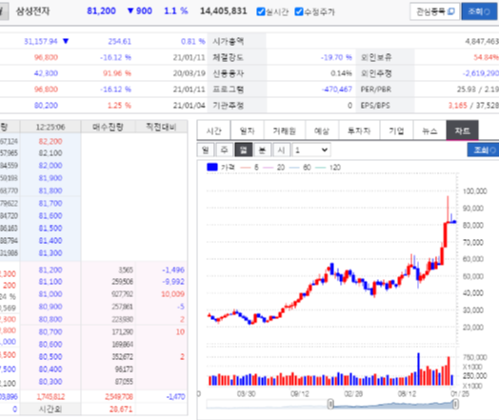Click the 조회 button above the chart
Viewport: 499px width, 420px height.
coord(485,150)
